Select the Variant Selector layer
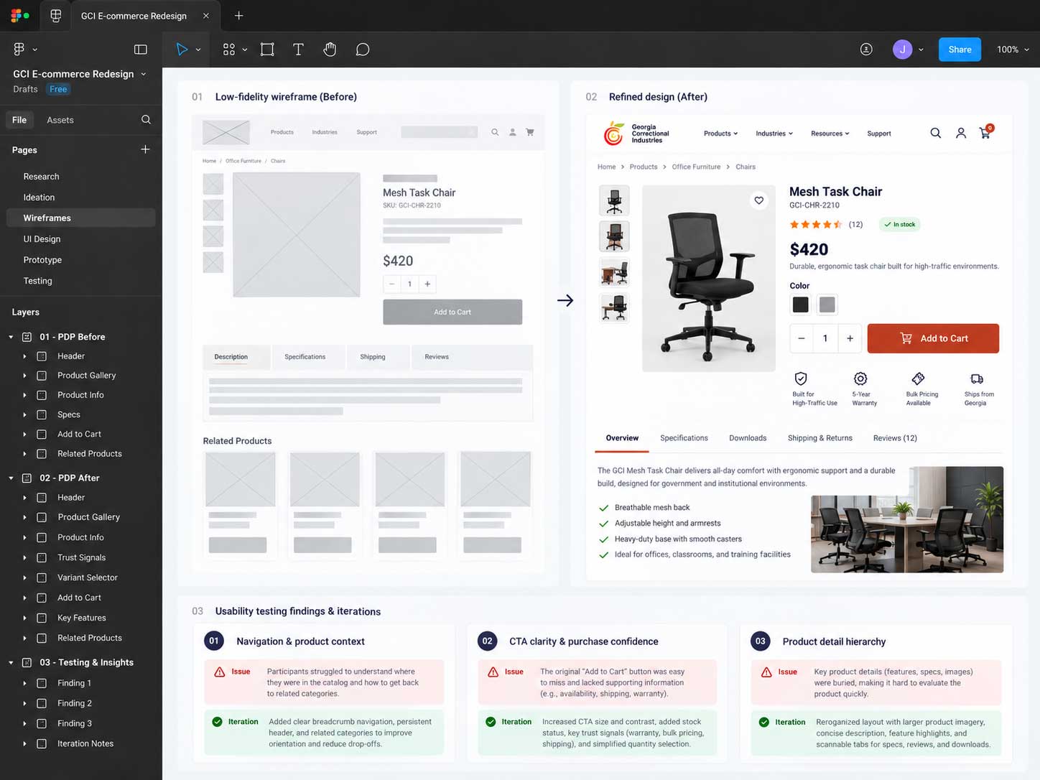Viewport: 1040px width, 780px height. pos(88,577)
